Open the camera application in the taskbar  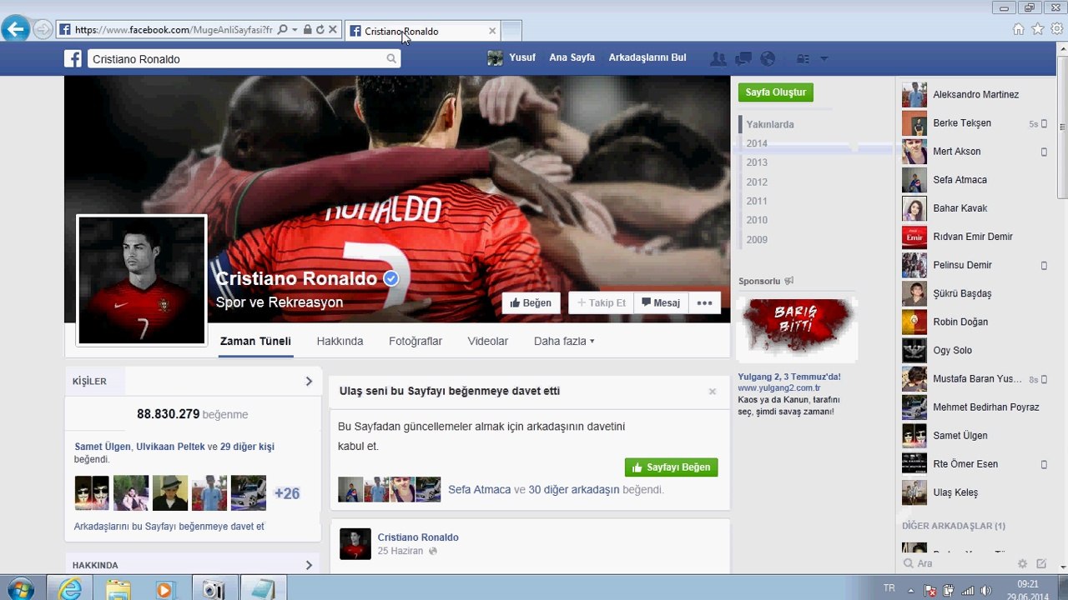[214, 589]
